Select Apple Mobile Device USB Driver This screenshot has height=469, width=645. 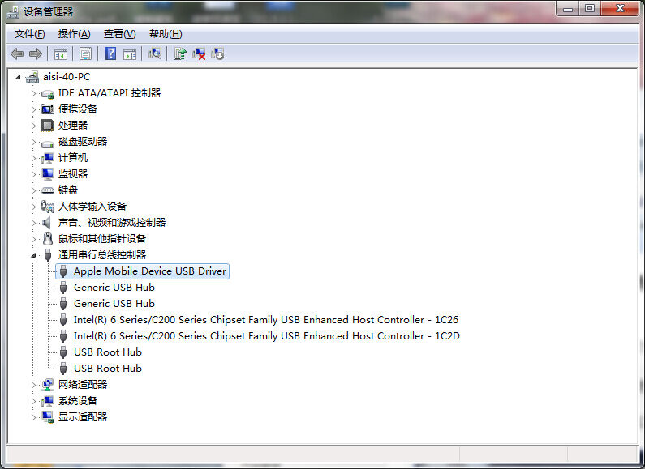(150, 271)
